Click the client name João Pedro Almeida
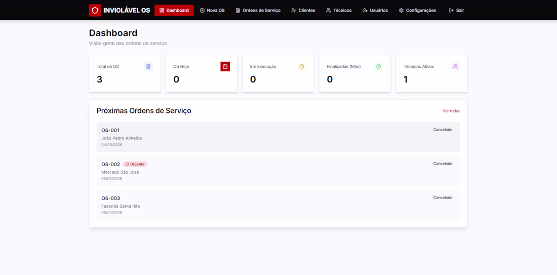 click(122, 138)
